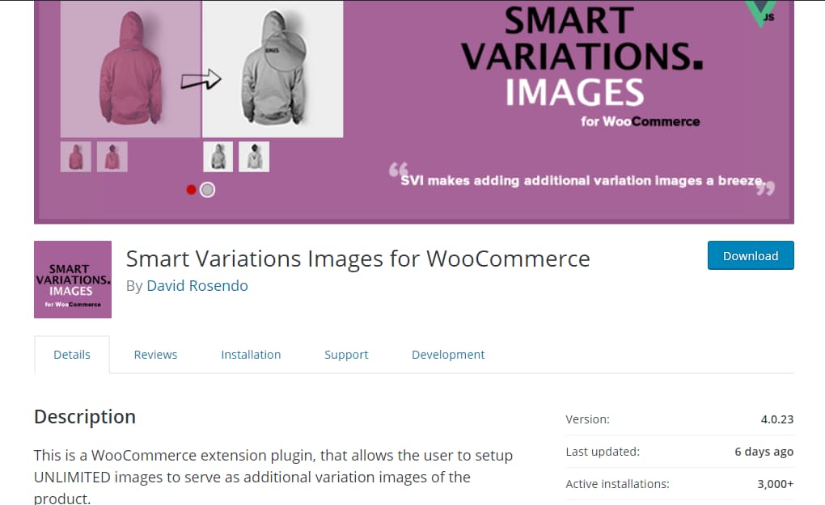Switch to the Support tab

click(x=346, y=354)
